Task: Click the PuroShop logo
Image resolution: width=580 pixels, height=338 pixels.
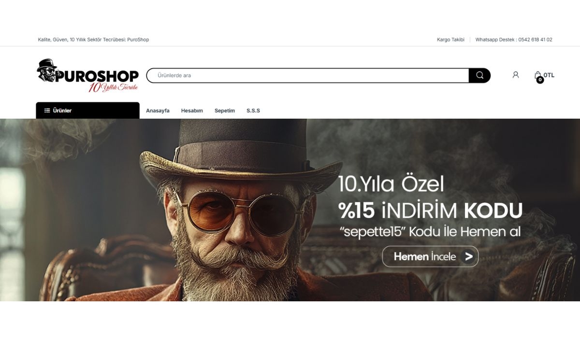Action: click(87, 76)
